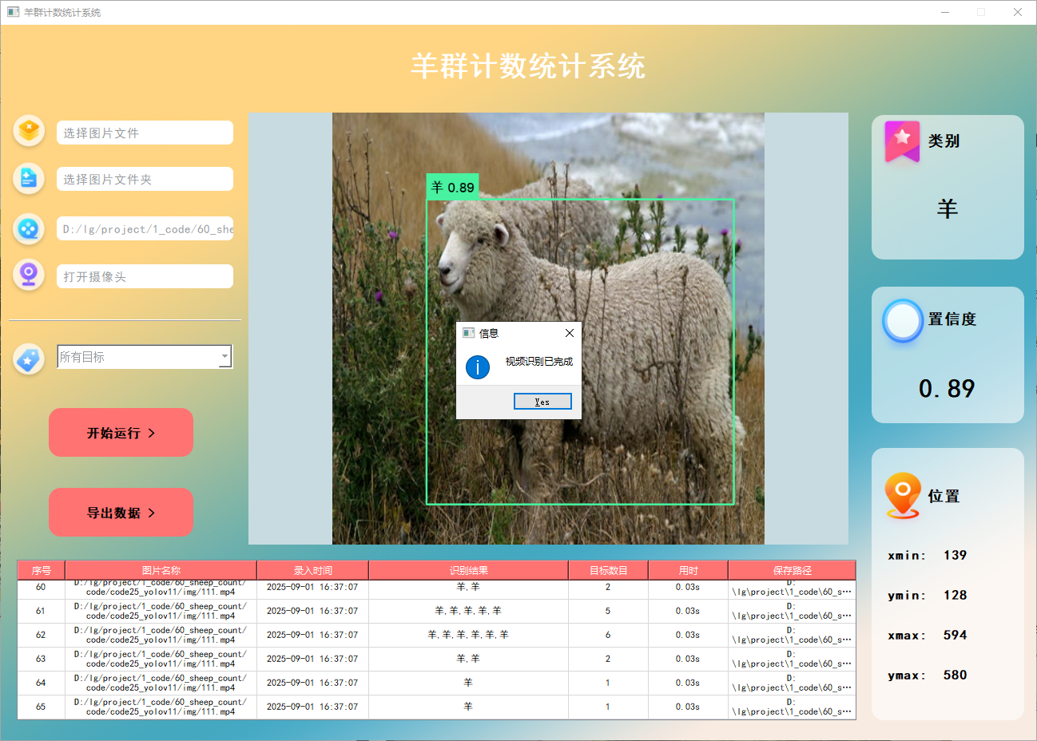Click the select image folder icon
The width and height of the screenshot is (1037, 741).
pyautogui.click(x=29, y=178)
